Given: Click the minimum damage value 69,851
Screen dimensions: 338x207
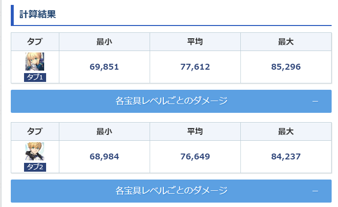Looking at the screenshot, I should (x=104, y=67).
